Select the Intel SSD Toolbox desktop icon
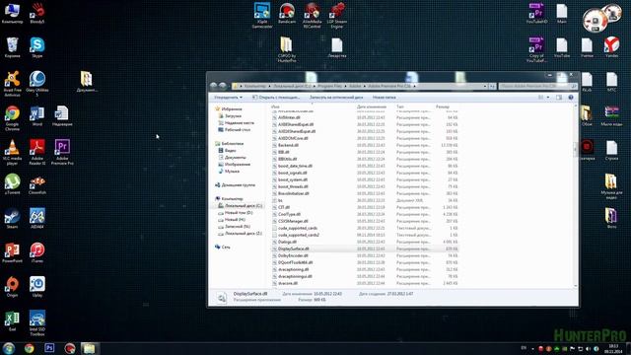Image resolution: width=631 pixels, height=355 pixels. tap(37, 322)
